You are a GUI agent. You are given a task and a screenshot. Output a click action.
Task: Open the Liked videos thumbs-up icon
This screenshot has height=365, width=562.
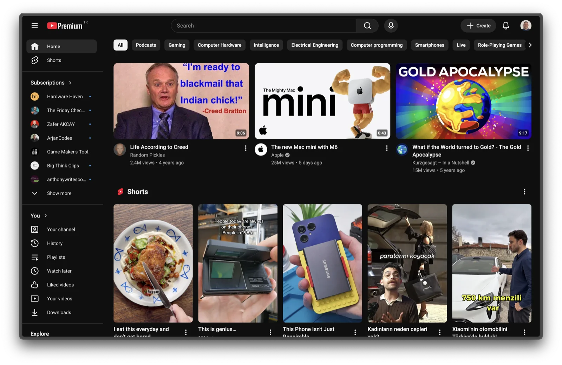pyautogui.click(x=34, y=285)
